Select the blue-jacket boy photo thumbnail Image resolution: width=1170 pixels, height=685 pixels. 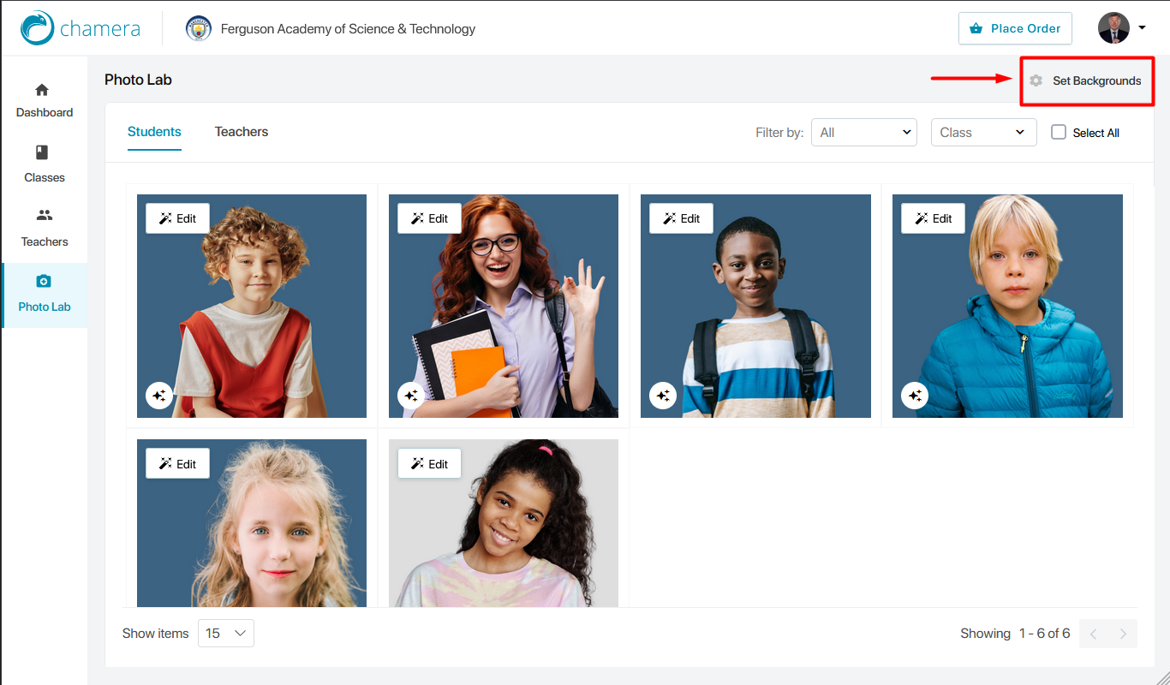[x=1007, y=307]
